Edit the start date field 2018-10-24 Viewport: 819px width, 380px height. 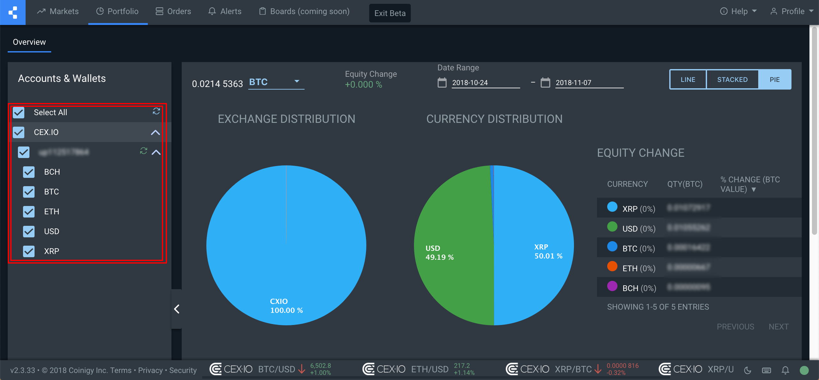(x=486, y=83)
